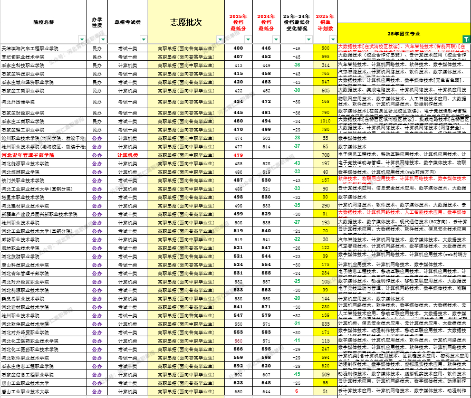Select the 民办 cell in the first row

click(x=96, y=48)
